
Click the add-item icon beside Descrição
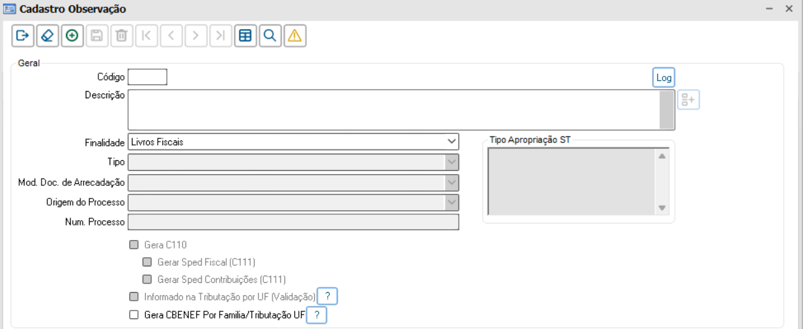(688, 101)
